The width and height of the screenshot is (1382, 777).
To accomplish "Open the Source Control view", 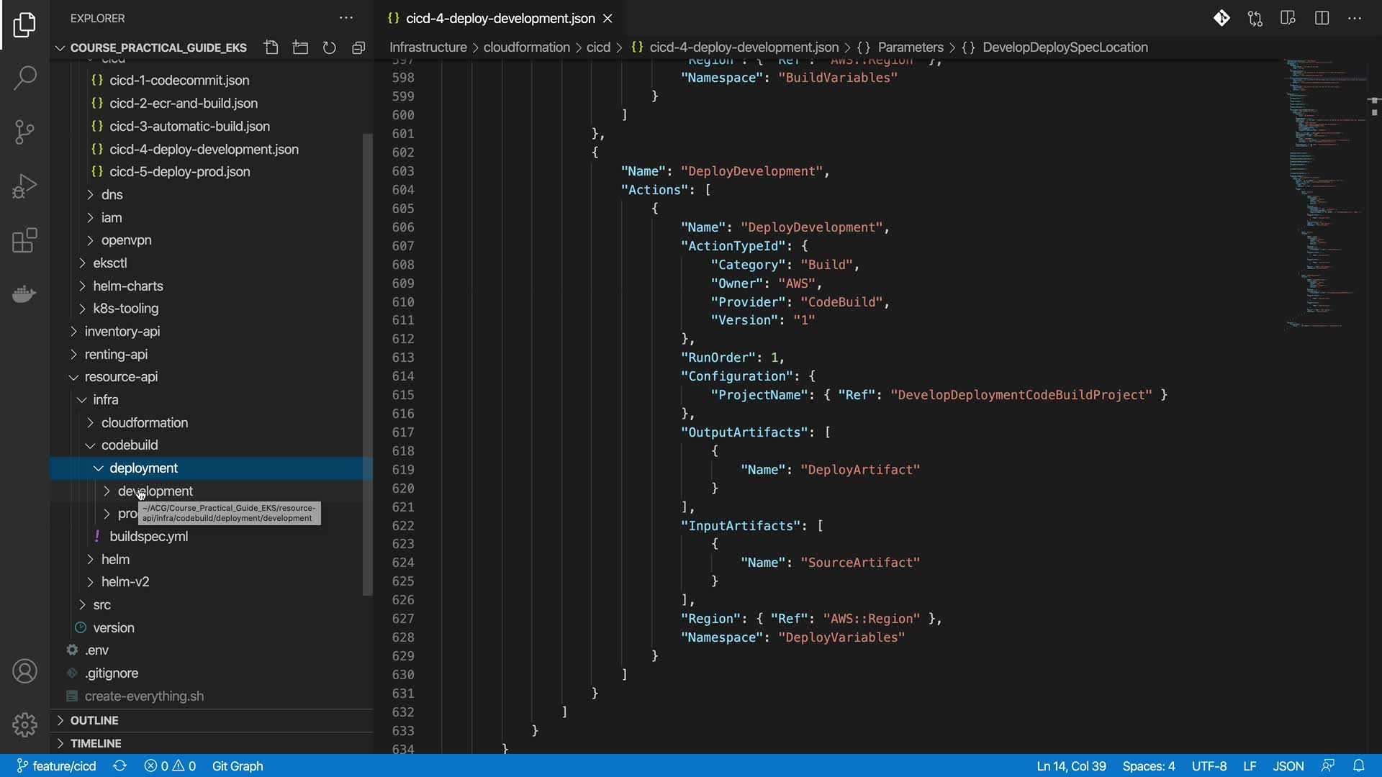I will pos(24,132).
